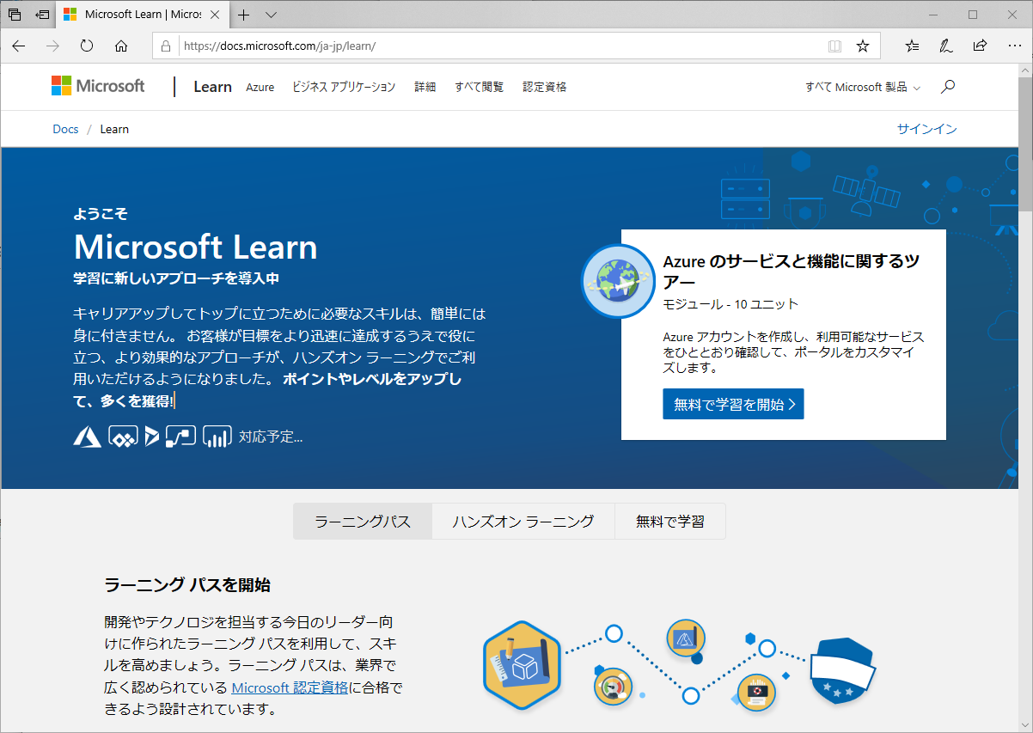Click the 無料で学習を開始 button
The image size is (1033, 733).
[x=733, y=404]
